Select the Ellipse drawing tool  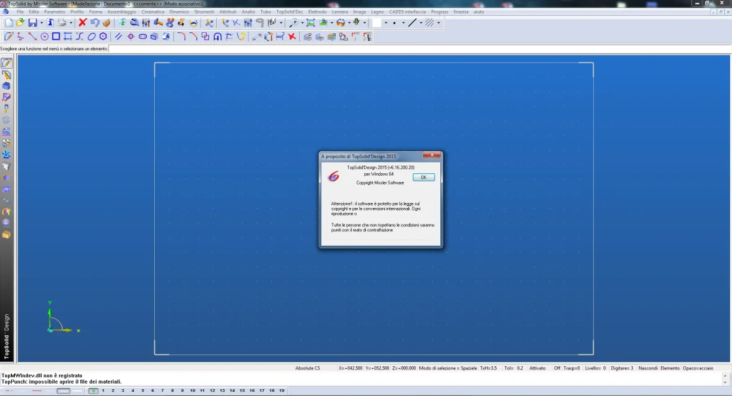tap(92, 36)
